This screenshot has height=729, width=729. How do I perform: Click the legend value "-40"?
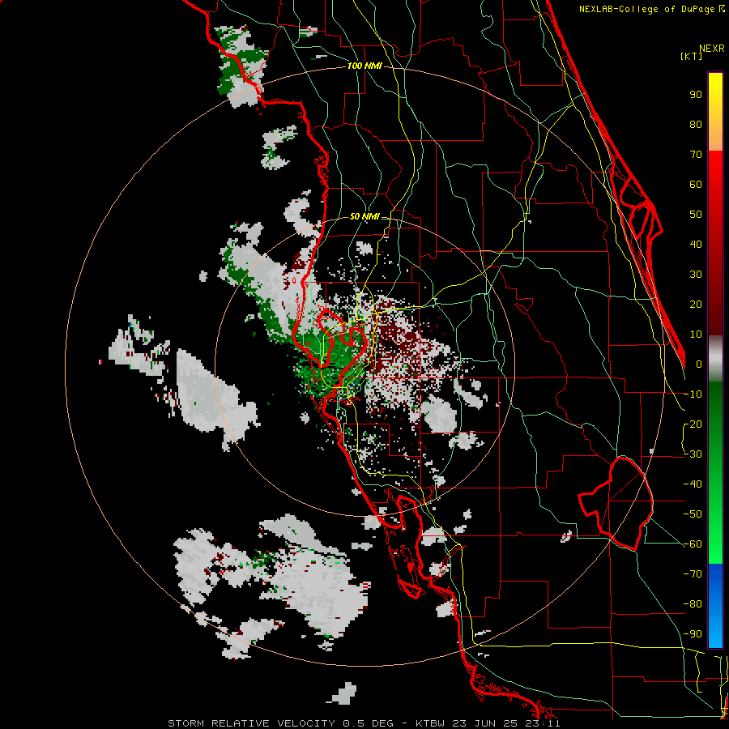pyautogui.click(x=693, y=484)
